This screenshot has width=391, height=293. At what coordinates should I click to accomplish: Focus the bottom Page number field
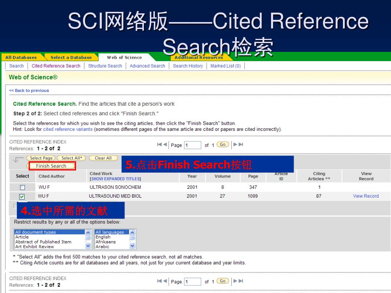[192, 282]
